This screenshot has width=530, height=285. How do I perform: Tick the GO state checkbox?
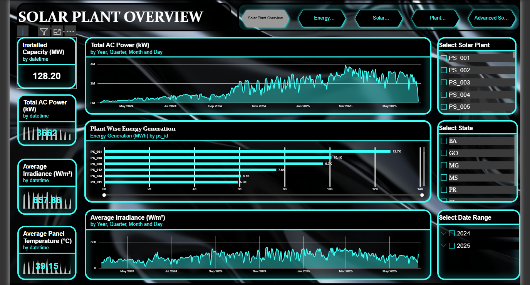(444, 153)
